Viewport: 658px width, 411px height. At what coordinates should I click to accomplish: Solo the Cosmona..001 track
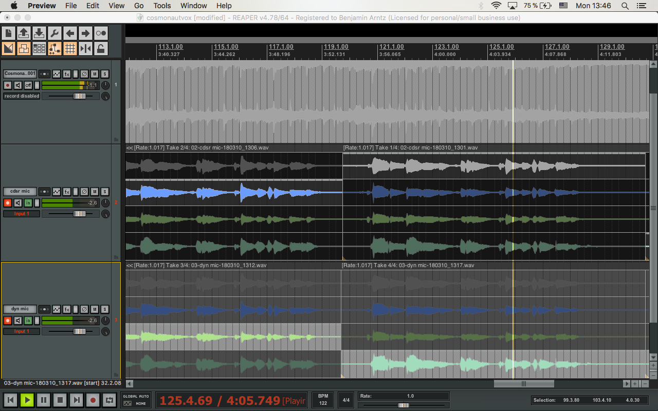pyautogui.click(x=104, y=74)
